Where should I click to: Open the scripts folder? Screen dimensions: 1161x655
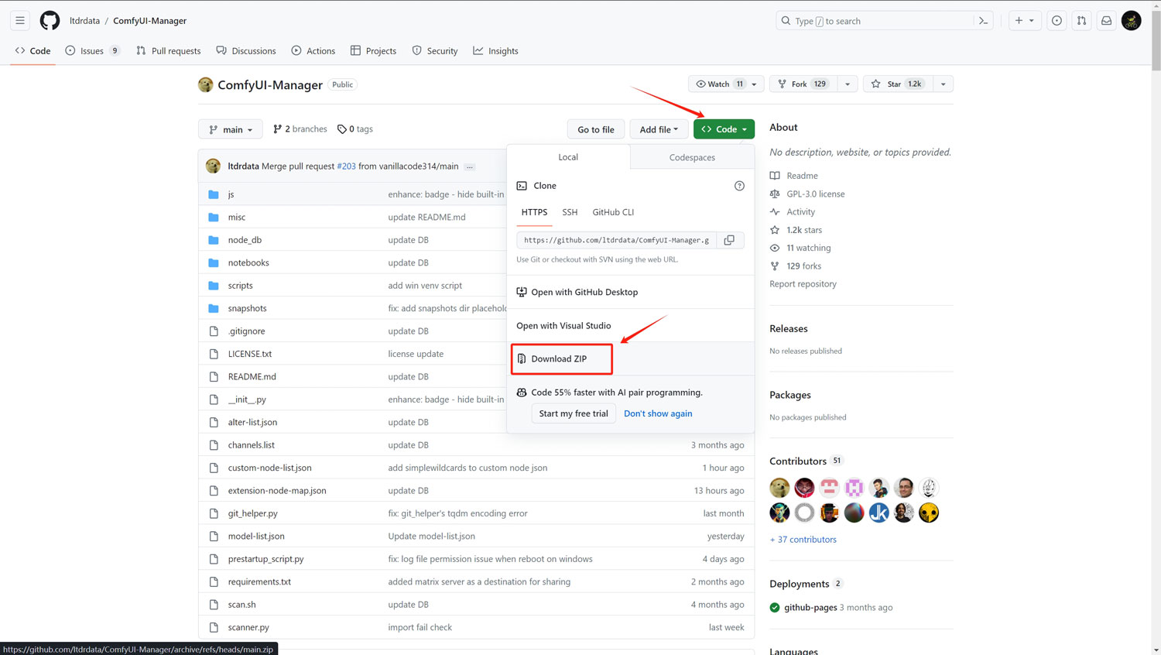coord(240,286)
